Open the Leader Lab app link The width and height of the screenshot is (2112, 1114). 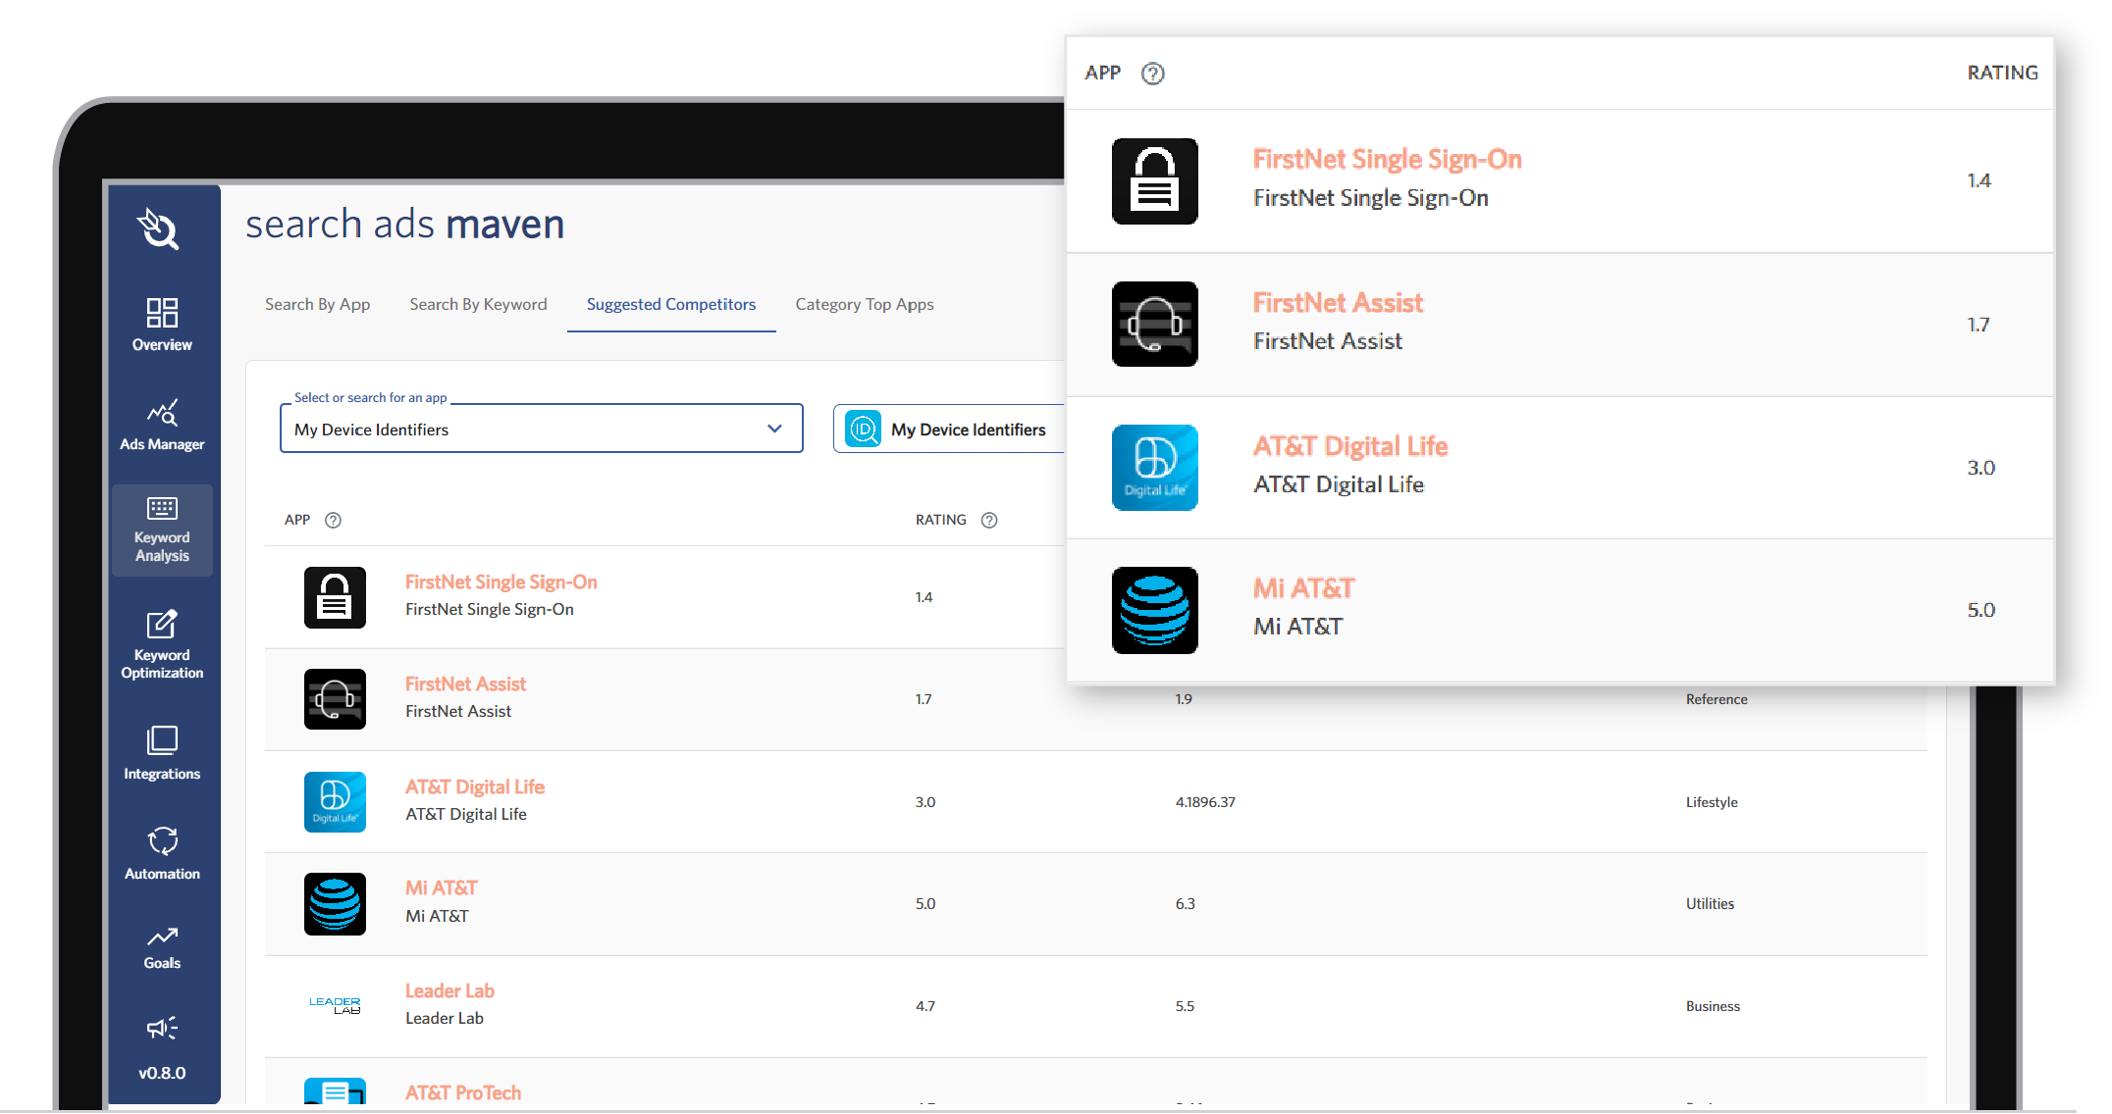pos(449,991)
